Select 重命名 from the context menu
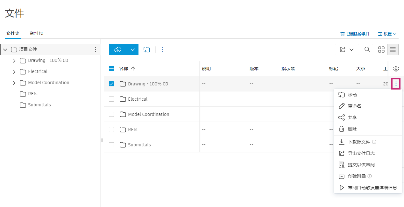Viewport: 404px width, 207px height. coord(354,106)
